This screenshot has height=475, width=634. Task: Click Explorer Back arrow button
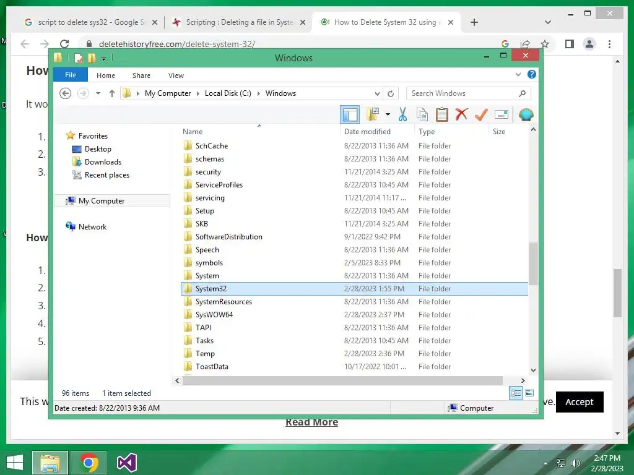66,93
